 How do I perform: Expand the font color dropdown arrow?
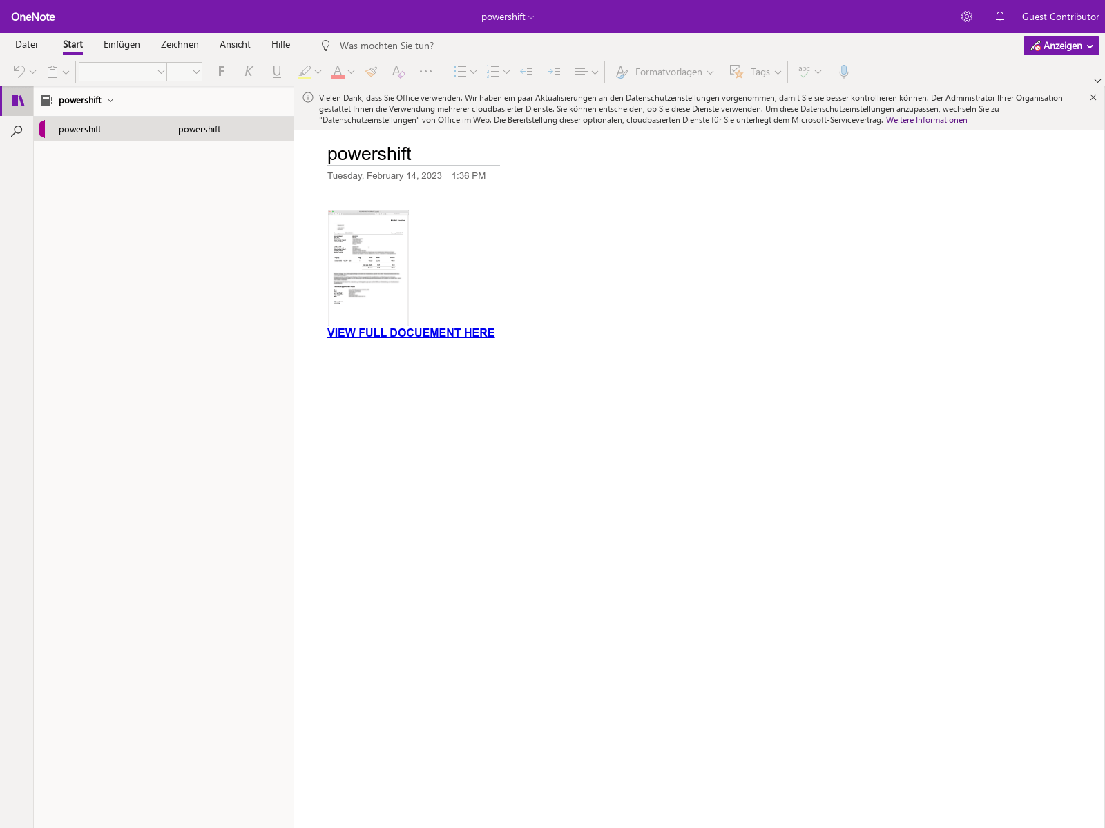pos(351,72)
